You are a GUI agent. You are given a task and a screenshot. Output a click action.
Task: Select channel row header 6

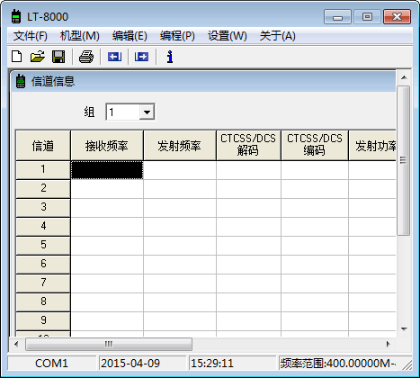[x=43, y=265]
